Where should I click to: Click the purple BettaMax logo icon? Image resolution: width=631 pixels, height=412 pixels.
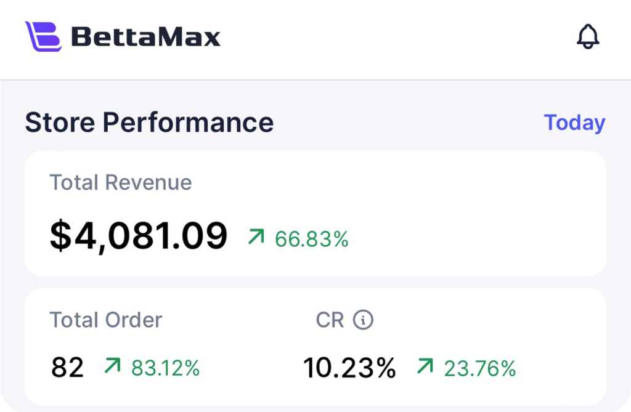tap(43, 36)
